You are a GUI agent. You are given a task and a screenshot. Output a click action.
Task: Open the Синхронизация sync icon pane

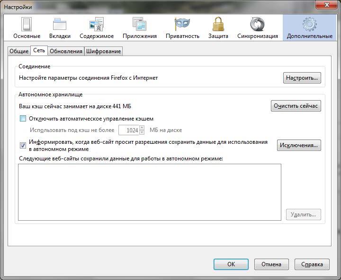(x=257, y=28)
